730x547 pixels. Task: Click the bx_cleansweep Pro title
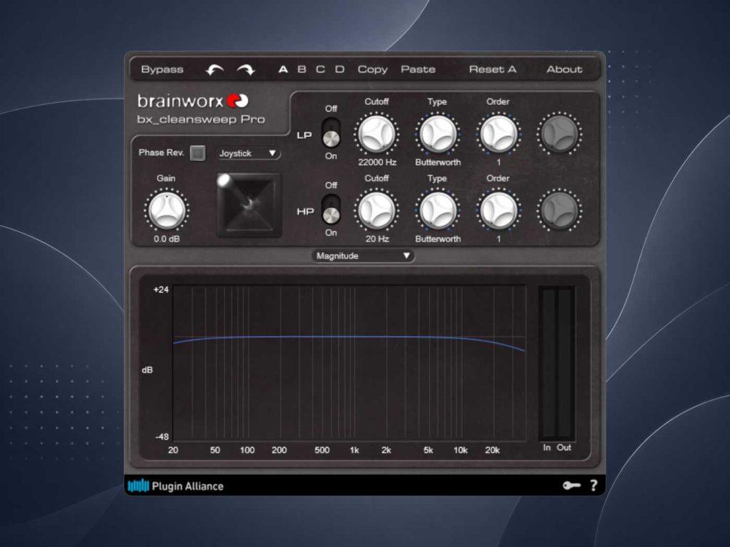pyautogui.click(x=201, y=120)
